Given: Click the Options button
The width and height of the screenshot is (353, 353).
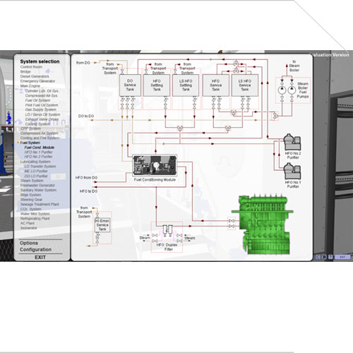Looking at the screenshot, I should click(29, 243).
